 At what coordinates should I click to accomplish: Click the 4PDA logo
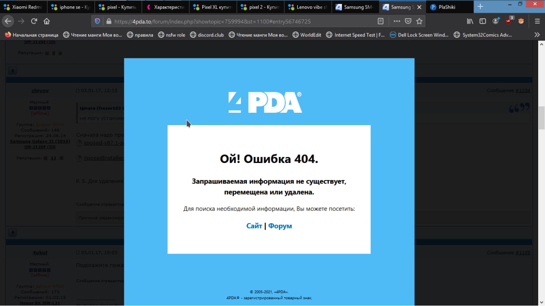[265, 103]
